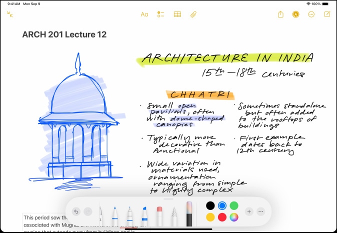337x233 pixels.
Task: Select the blue highlighter marker tool
Action: pyautogui.click(x=144, y=215)
